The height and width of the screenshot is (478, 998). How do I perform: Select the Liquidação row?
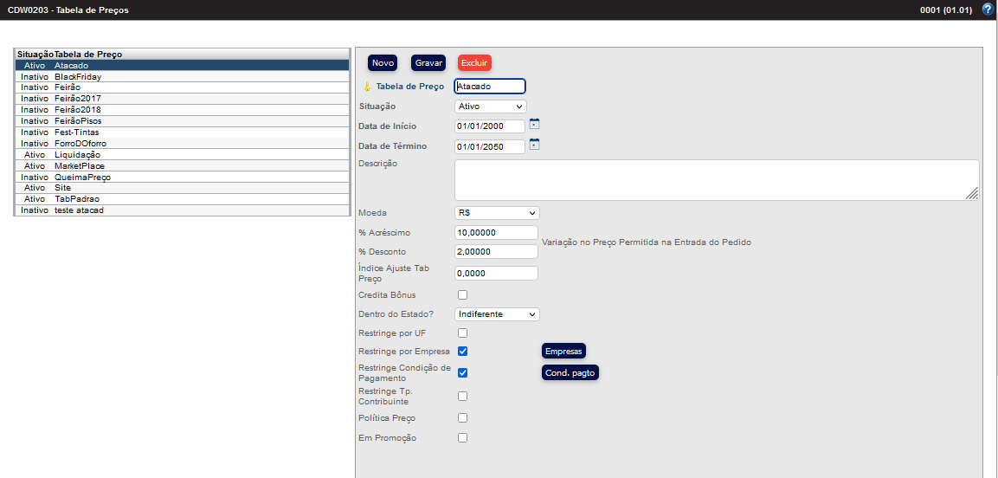182,155
